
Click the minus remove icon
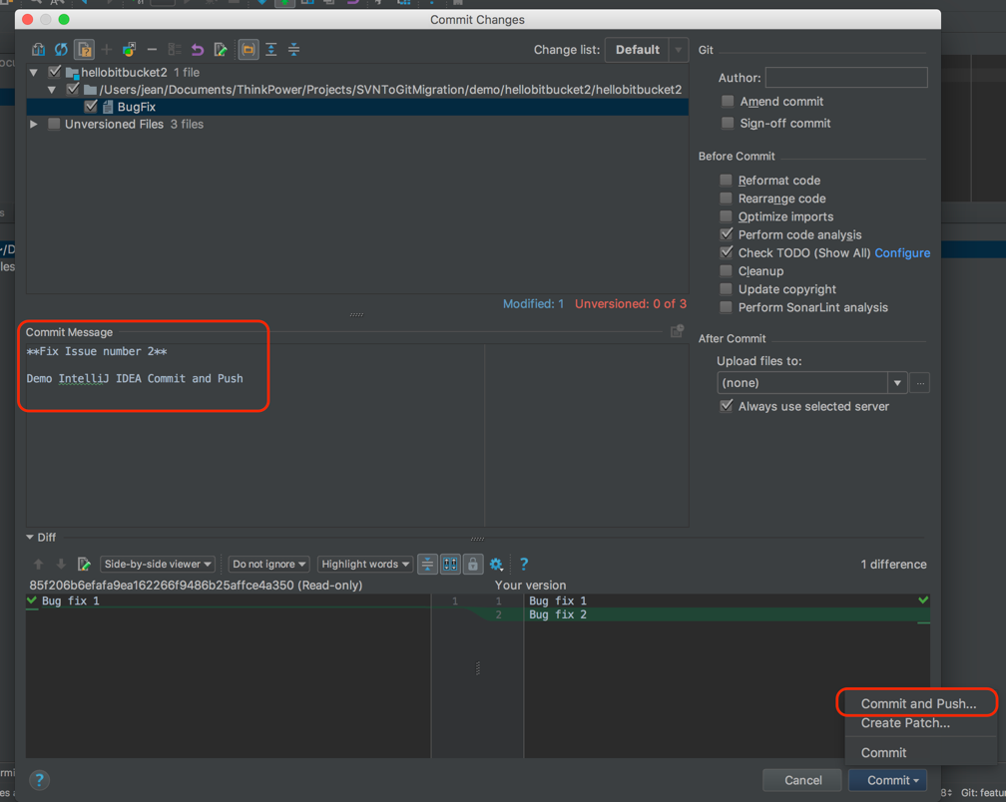(152, 49)
